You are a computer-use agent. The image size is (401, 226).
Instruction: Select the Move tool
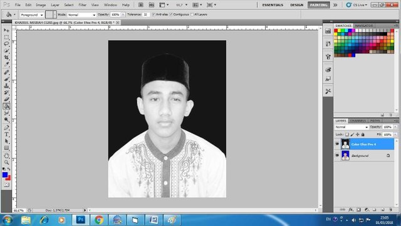click(x=6, y=30)
